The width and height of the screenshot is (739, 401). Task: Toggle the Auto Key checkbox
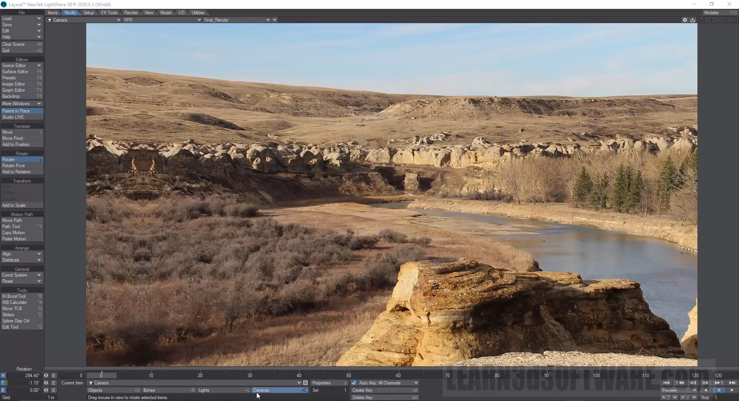(354, 383)
